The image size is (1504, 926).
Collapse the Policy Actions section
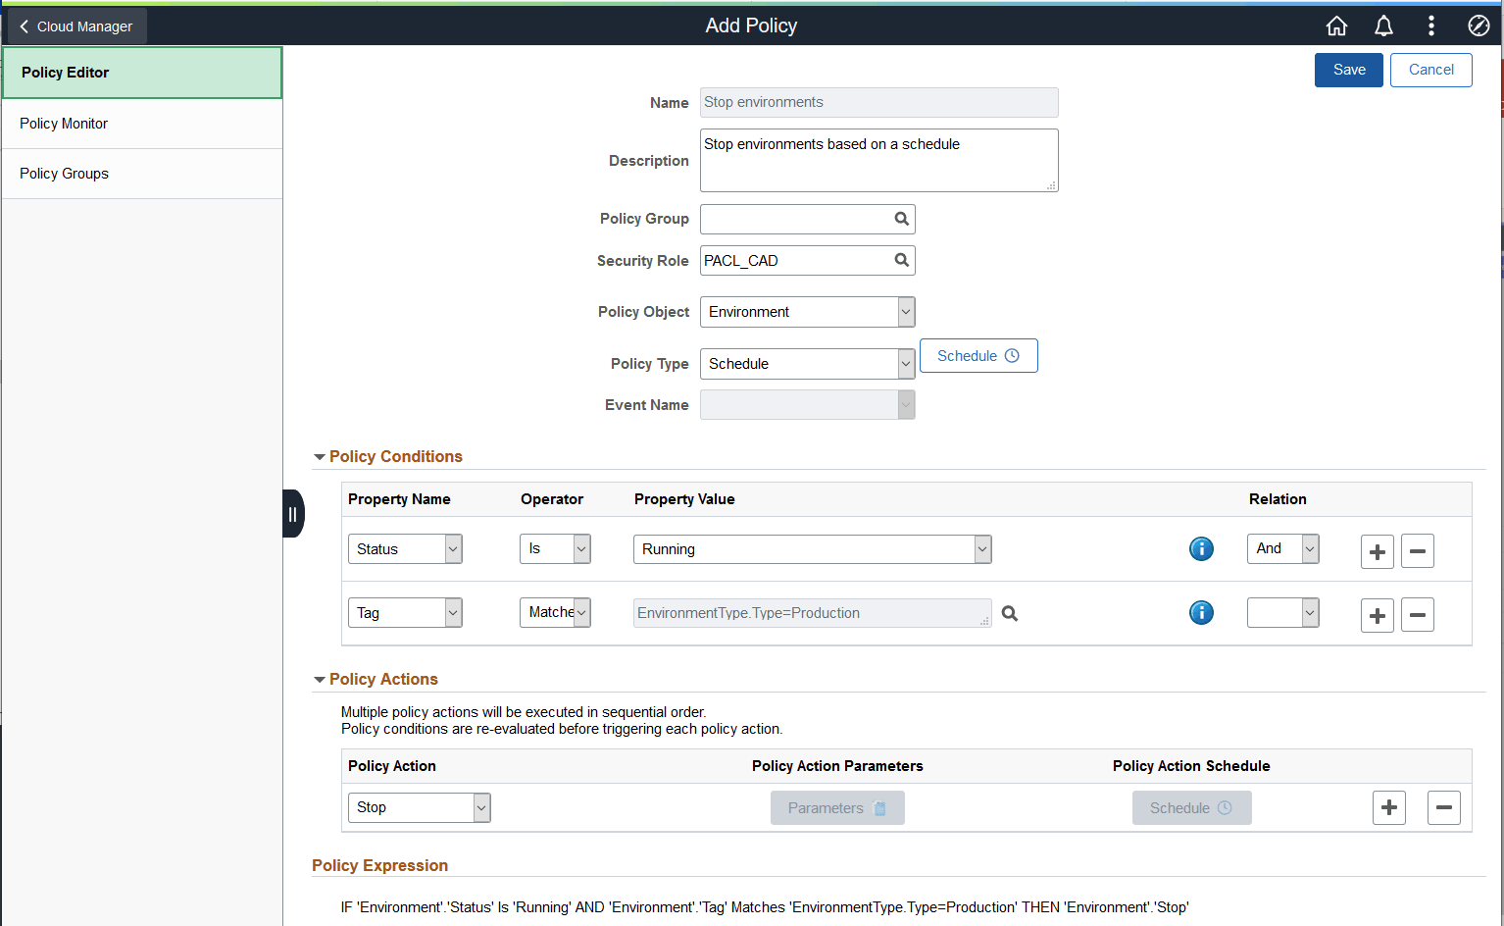(x=319, y=679)
